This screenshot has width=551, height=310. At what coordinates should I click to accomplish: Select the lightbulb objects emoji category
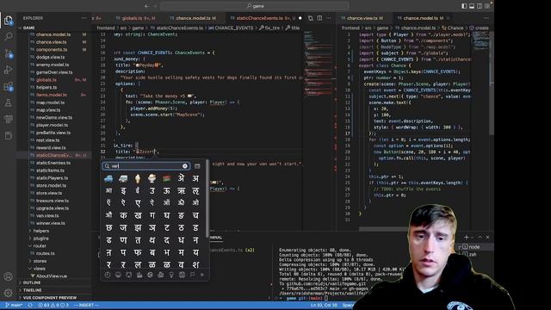point(171,275)
